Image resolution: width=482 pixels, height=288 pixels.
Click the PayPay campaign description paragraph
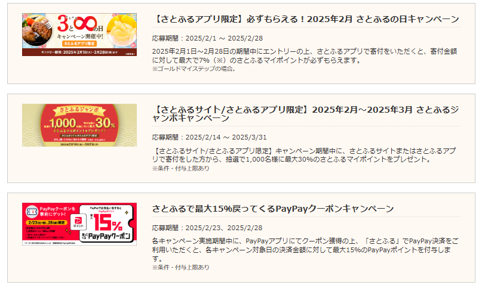305,250
